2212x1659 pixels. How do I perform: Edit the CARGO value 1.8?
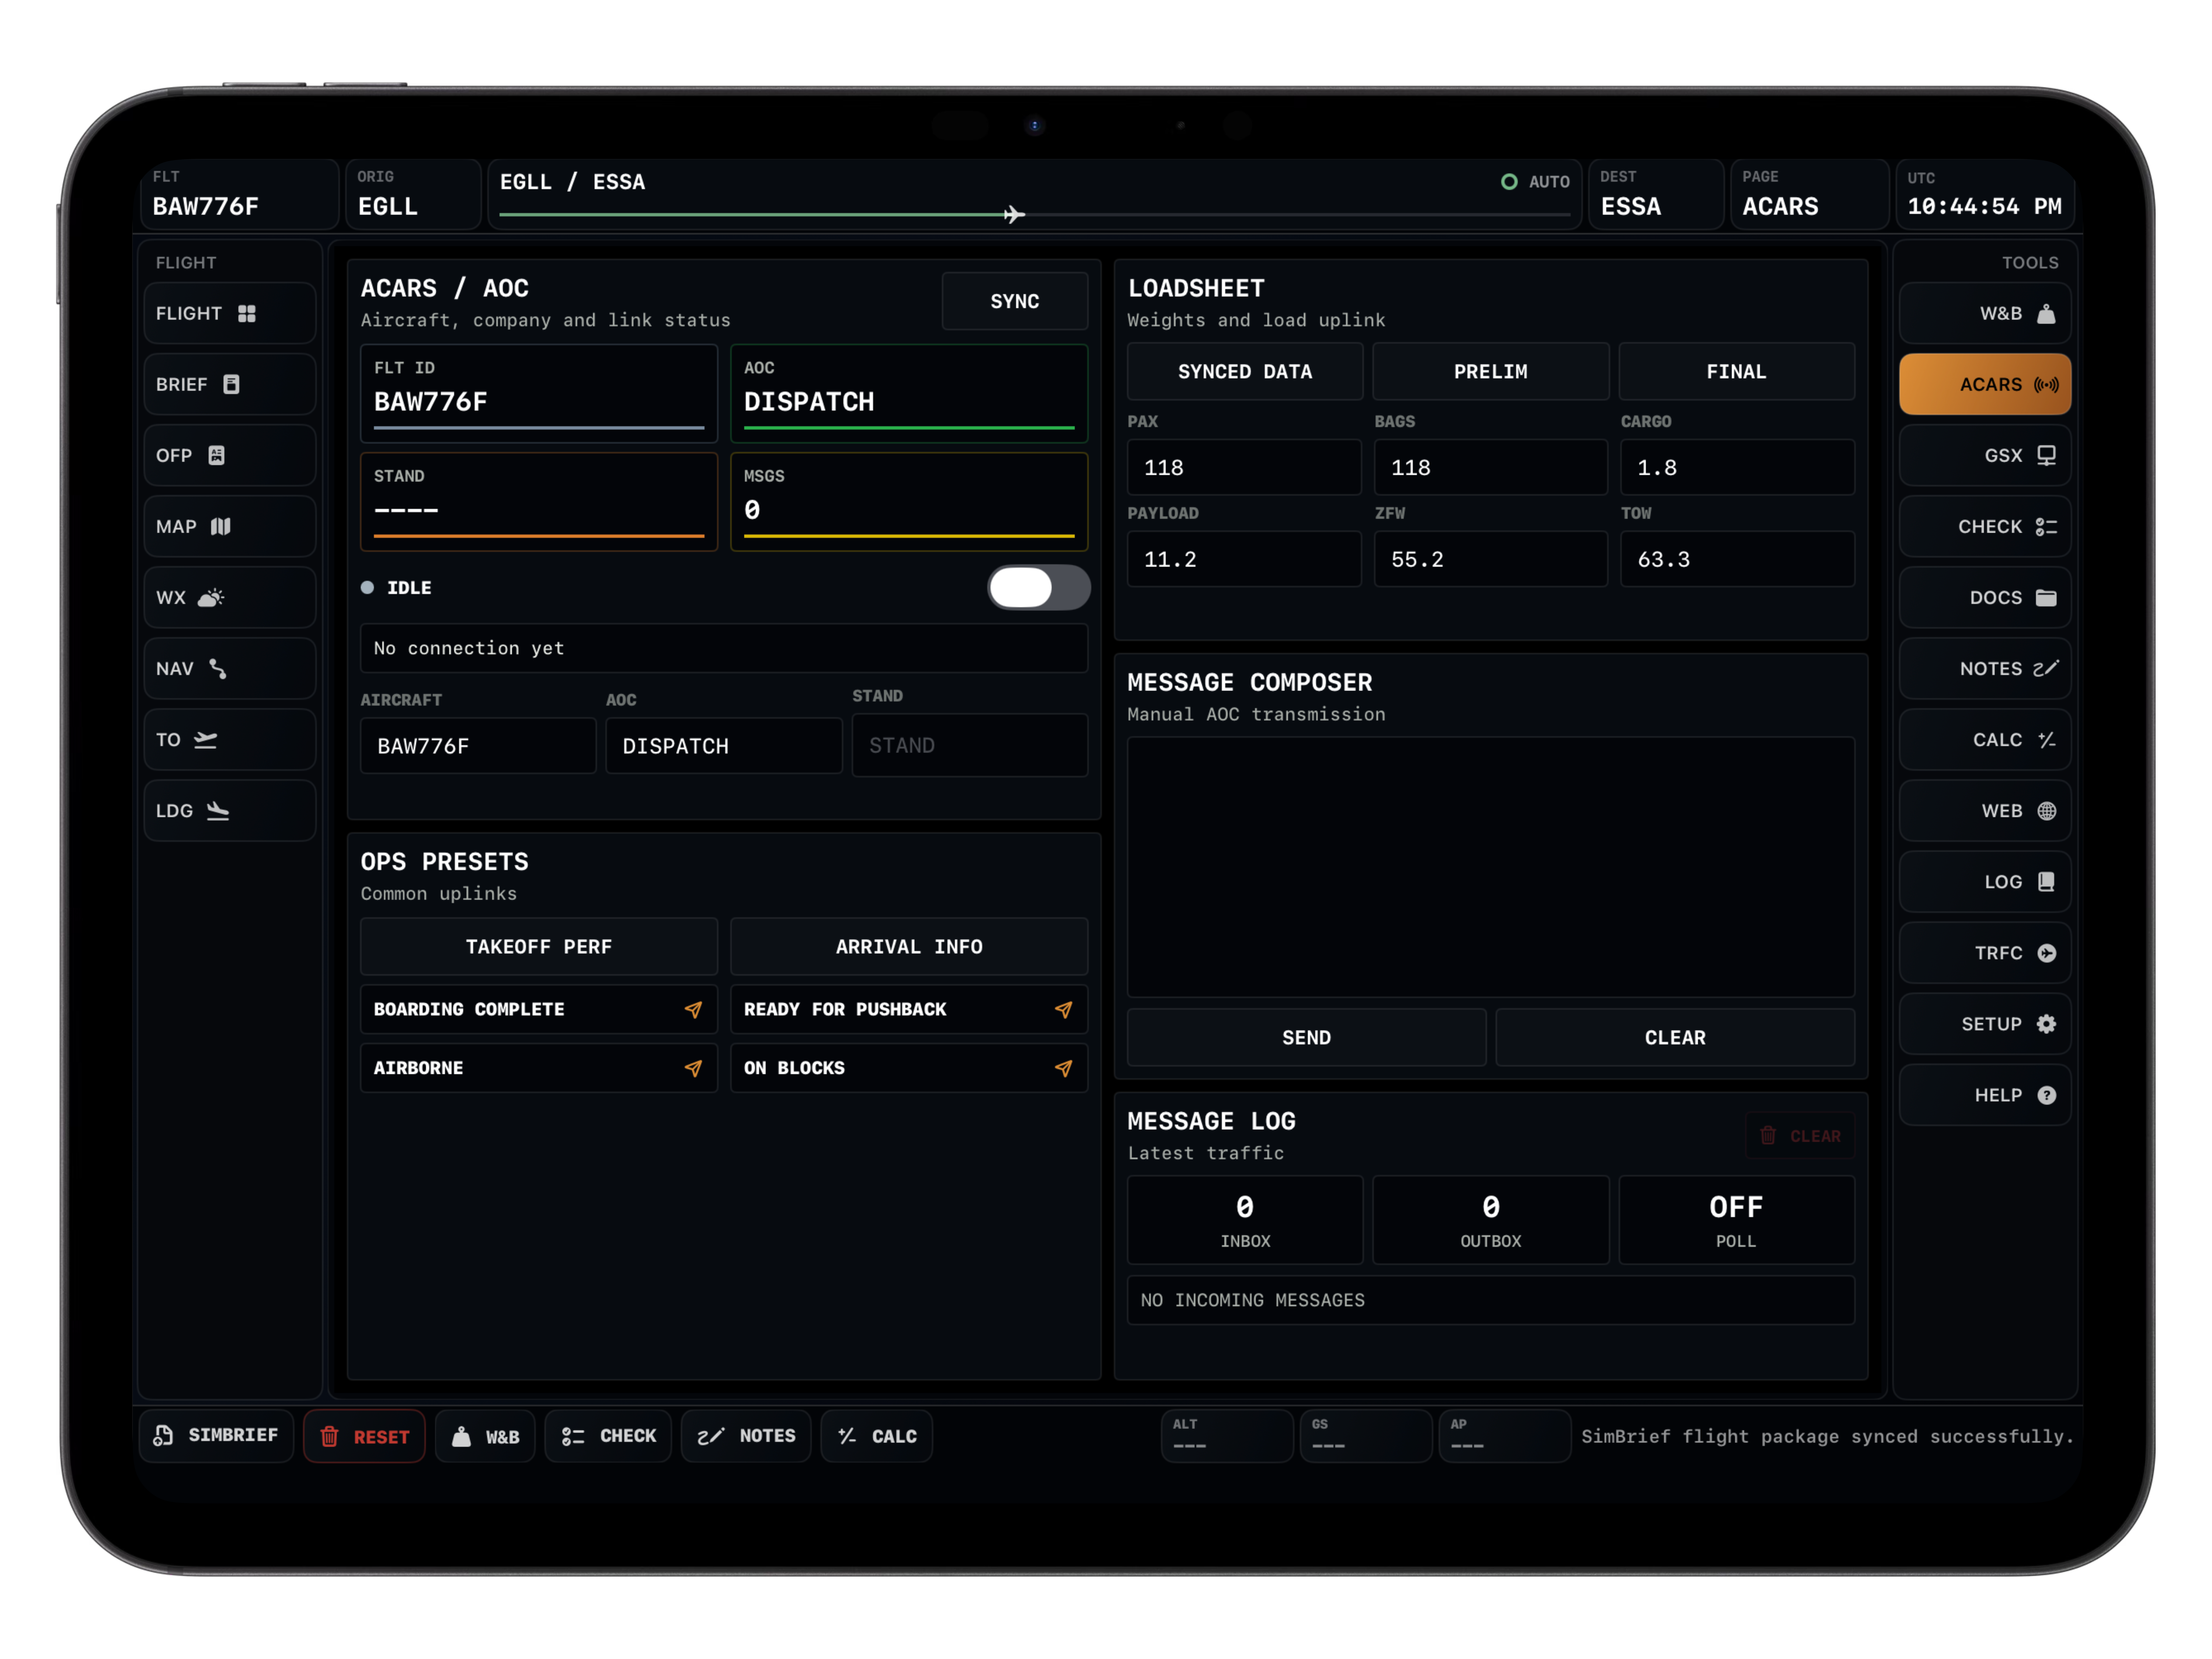pos(1737,467)
